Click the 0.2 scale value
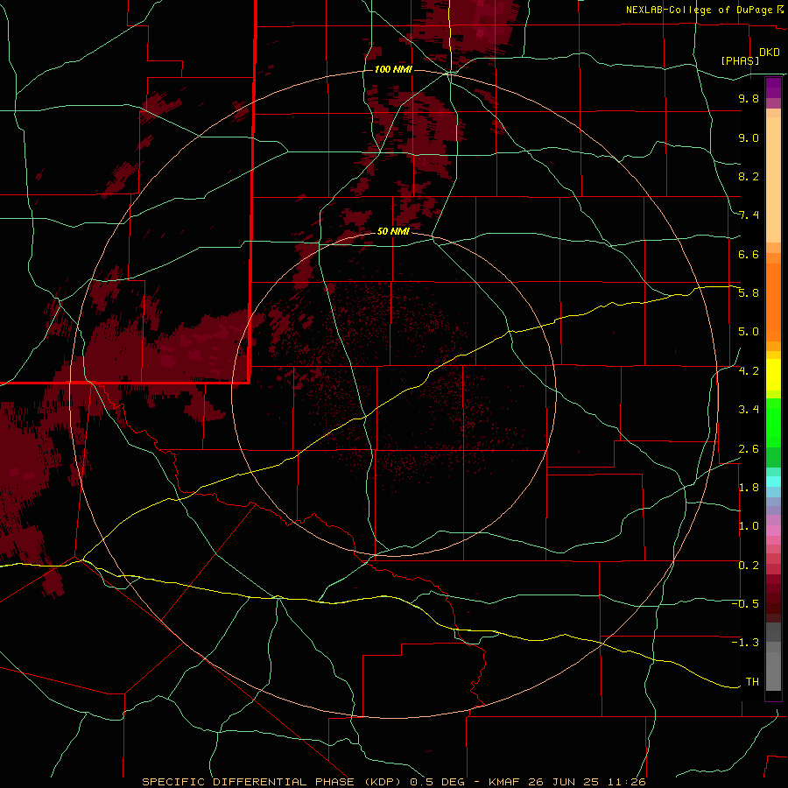The width and height of the screenshot is (788, 788). (x=749, y=566)
